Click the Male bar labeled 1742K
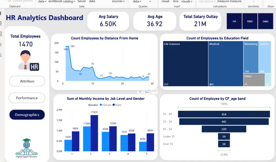 pyautogui.click(x=94, y=133)
